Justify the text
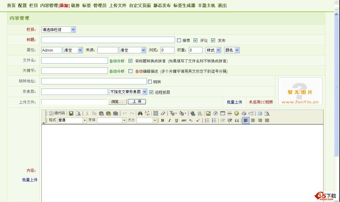This screenshot has height=202, width=340. click(267, 120)
